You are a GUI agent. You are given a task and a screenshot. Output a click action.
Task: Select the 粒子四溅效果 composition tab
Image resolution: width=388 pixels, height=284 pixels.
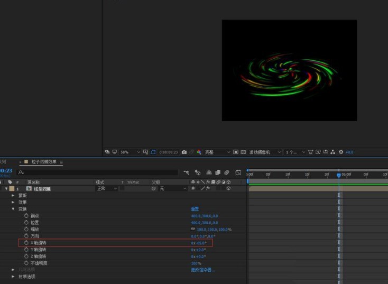(44, 162)
